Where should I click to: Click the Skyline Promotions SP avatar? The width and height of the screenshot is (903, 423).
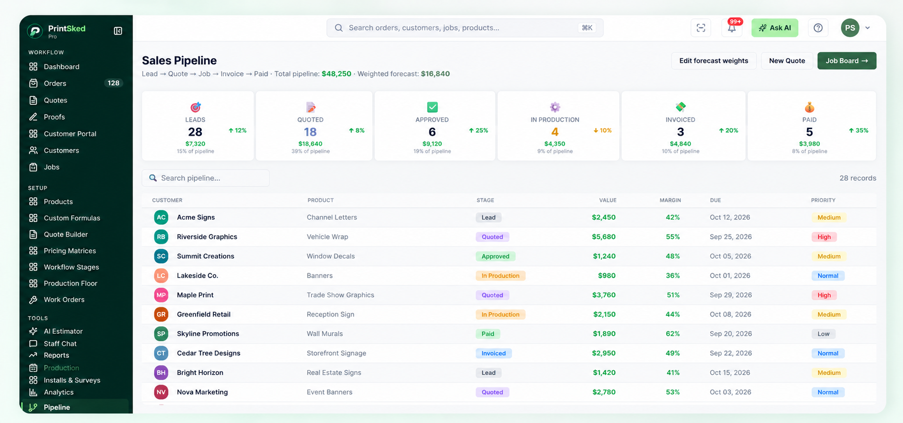point(161,334)
